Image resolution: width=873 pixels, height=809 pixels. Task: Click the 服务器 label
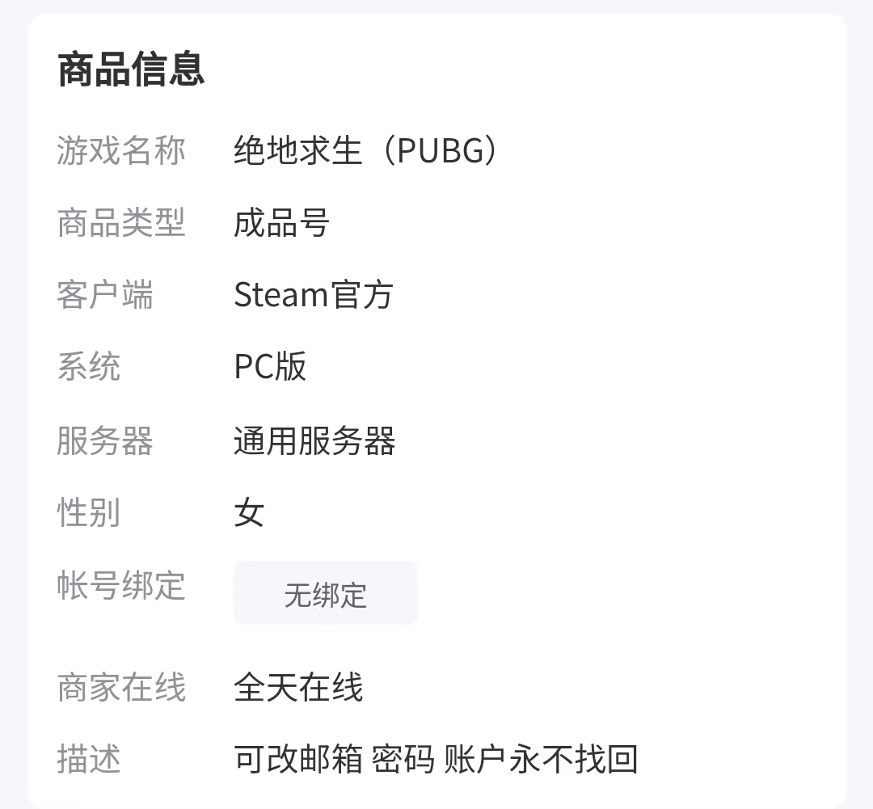tap(105, 441)
